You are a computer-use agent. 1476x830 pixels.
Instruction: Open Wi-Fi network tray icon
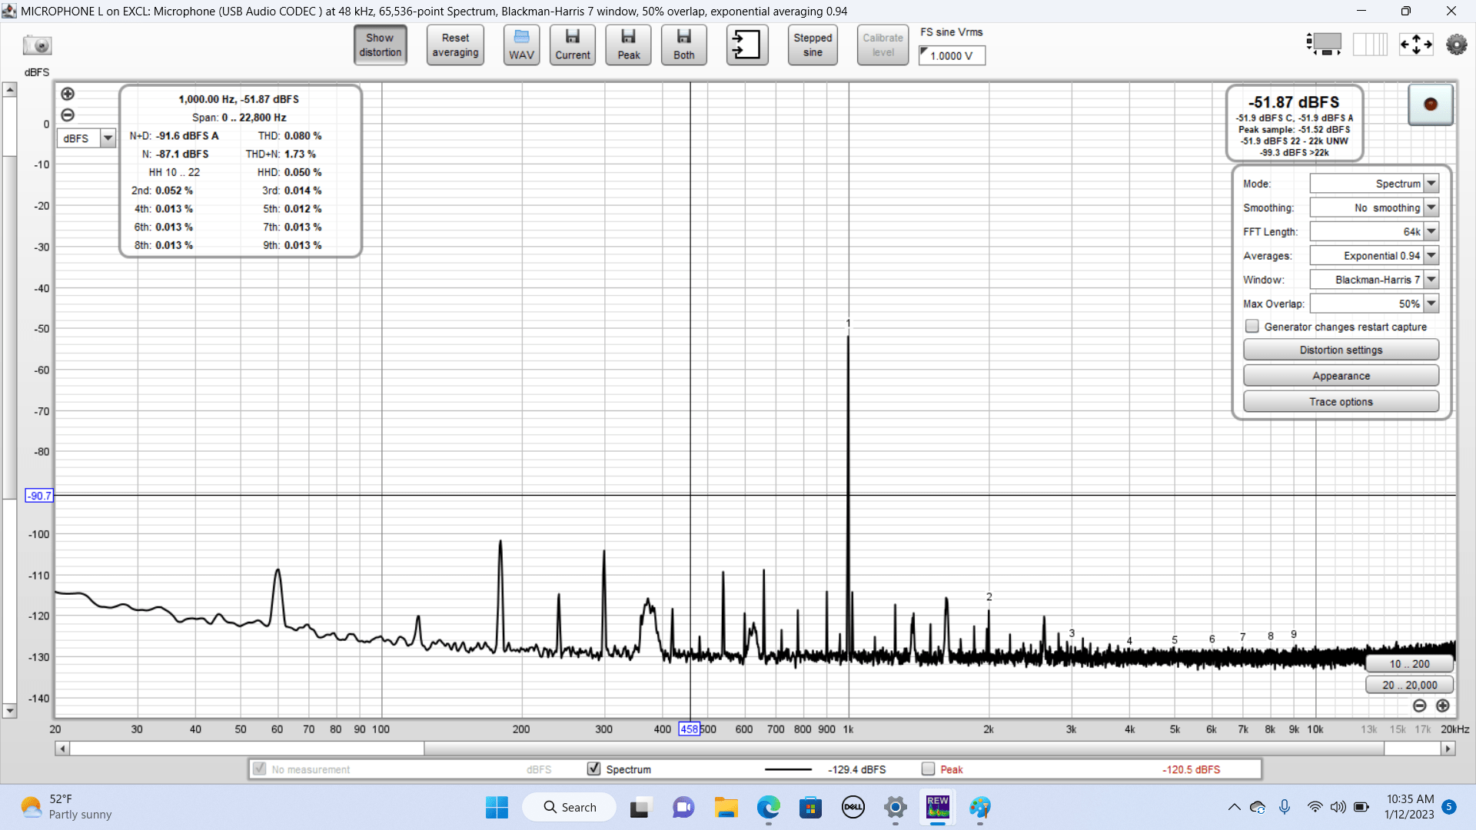point(1315,807)
